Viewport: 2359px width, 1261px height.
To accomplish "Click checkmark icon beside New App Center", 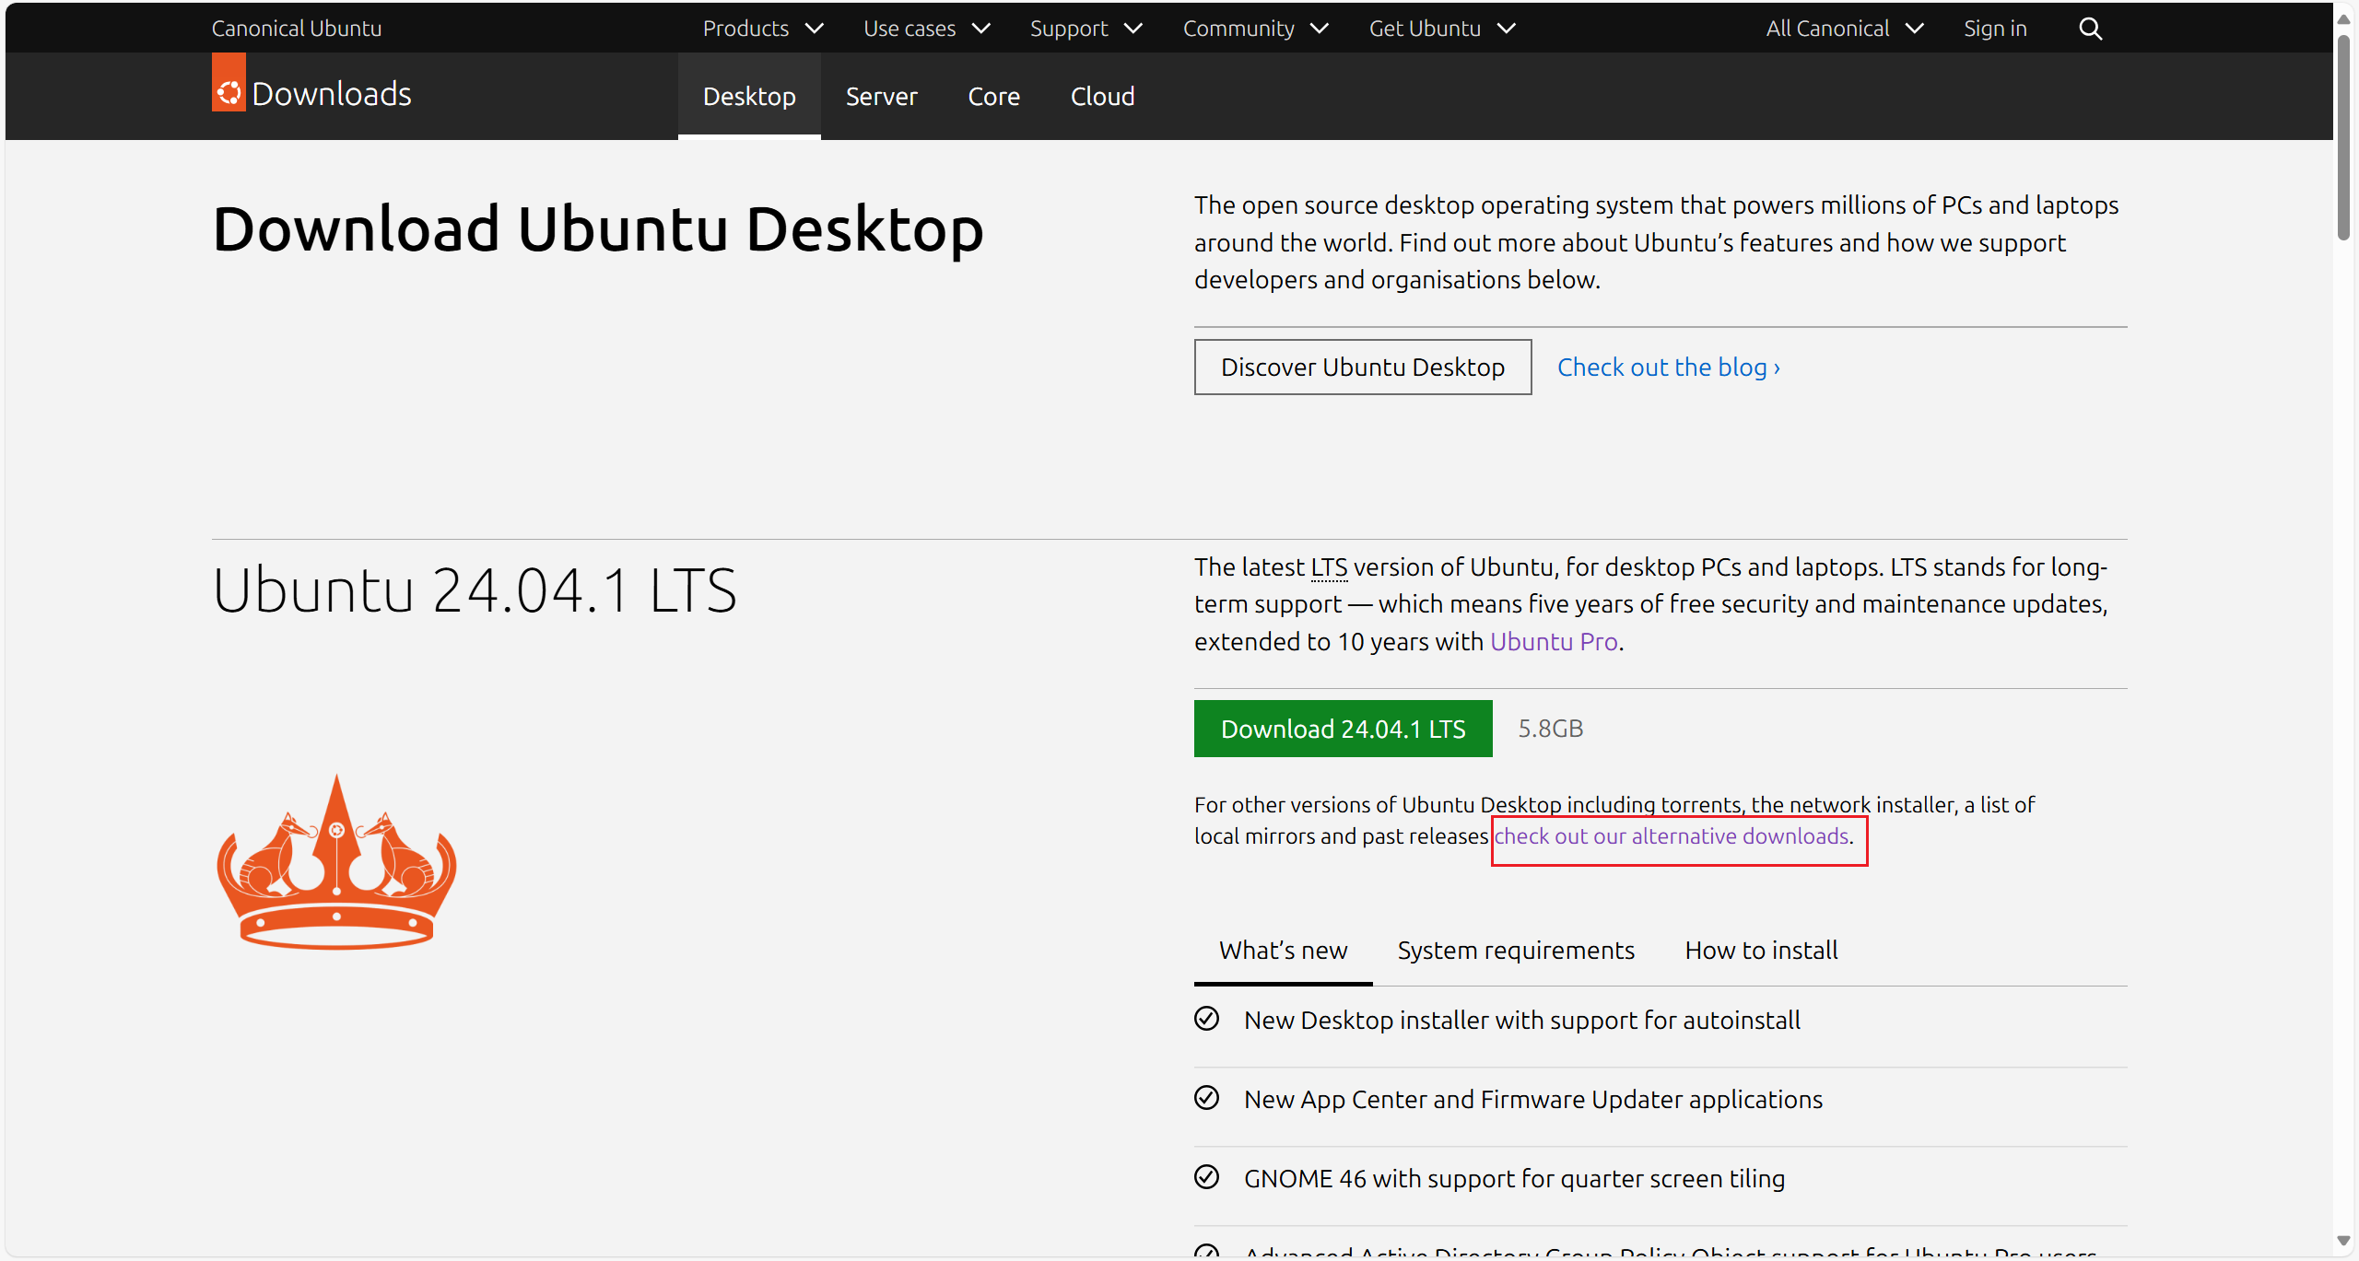I will pyautogui.click(x=1206, y=1098).
